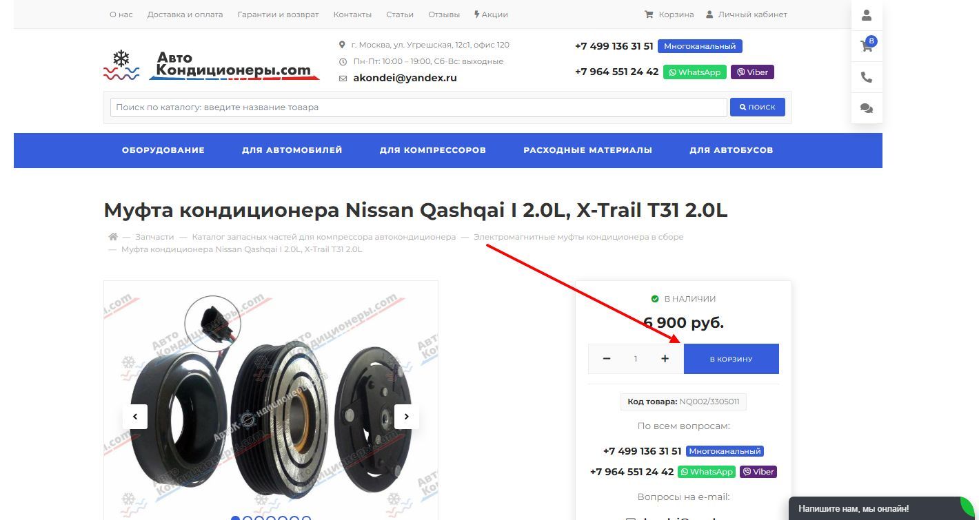
Task: Open the chat bubbles icon in sidebar
Action: pos(867,108)
